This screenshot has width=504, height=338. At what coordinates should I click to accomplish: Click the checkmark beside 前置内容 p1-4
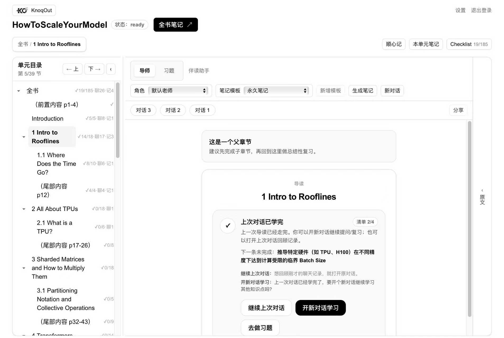pos(112,104)
